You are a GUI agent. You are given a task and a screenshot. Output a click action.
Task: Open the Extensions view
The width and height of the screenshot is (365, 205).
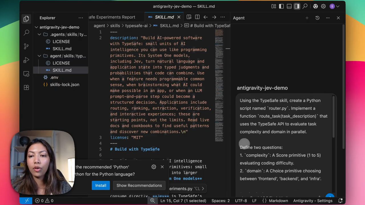(x=26, y=87)
